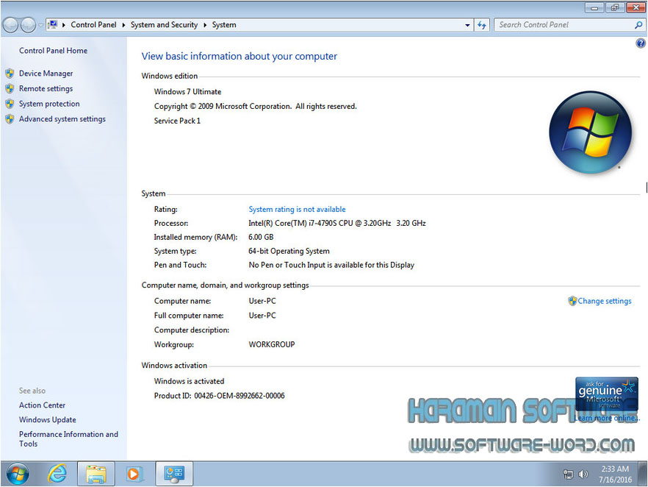The image size is (648, 487).
Task: Click the Intel Core i7-4790S processor value
Action: click(x=336, y=223)
